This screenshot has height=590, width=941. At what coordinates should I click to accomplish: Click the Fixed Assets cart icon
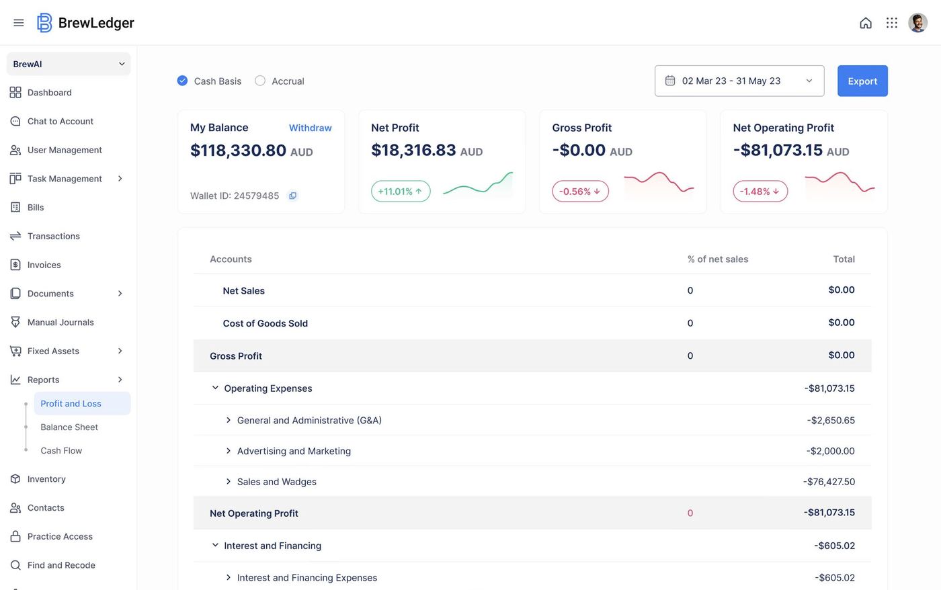pyautogui.click(x=15, y=351)
